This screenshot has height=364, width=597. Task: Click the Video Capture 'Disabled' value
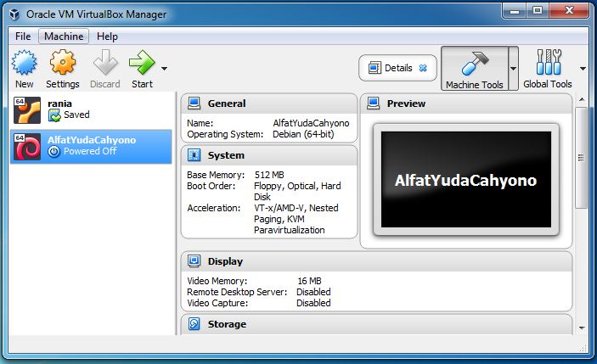(x=313, y=303)
